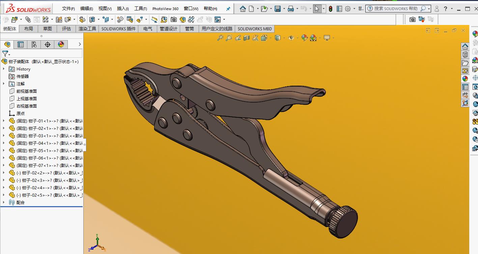The width and height of the screenshot is (478, 254).
Task: Expand the 注解 tree node
Action: (x=4, y=84)
